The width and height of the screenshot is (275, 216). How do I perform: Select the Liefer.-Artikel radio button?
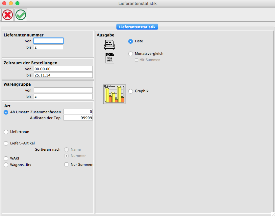coord(6,143)
